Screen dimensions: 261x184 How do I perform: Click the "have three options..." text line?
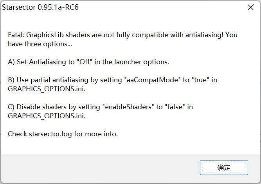(40, 44)
